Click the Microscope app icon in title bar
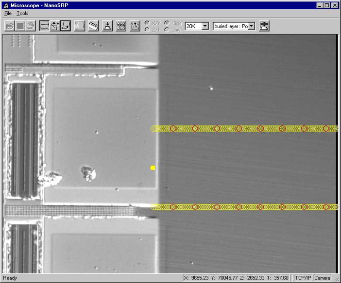341x283 pixels. [x=6, y=5]
